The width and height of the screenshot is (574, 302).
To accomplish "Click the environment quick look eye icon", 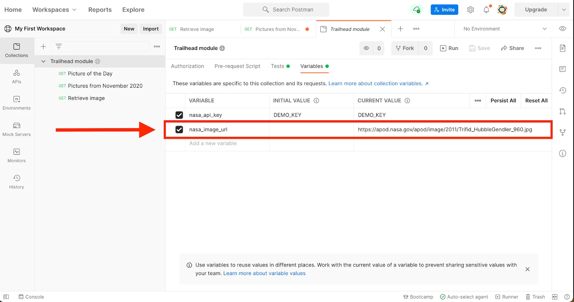I will 563,29.
